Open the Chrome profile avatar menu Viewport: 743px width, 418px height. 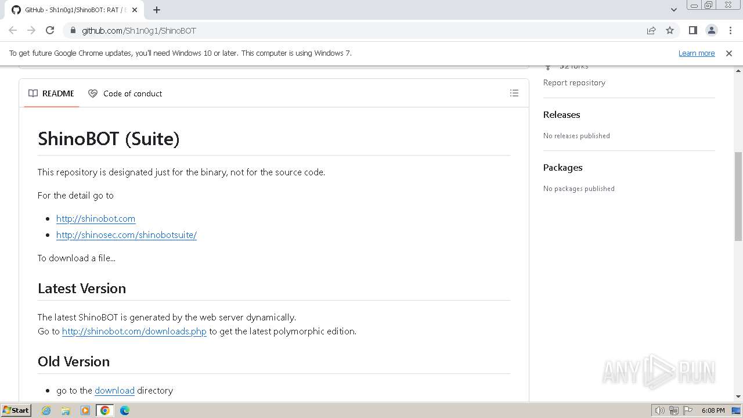pyautogui.click(x=711, y=30)
